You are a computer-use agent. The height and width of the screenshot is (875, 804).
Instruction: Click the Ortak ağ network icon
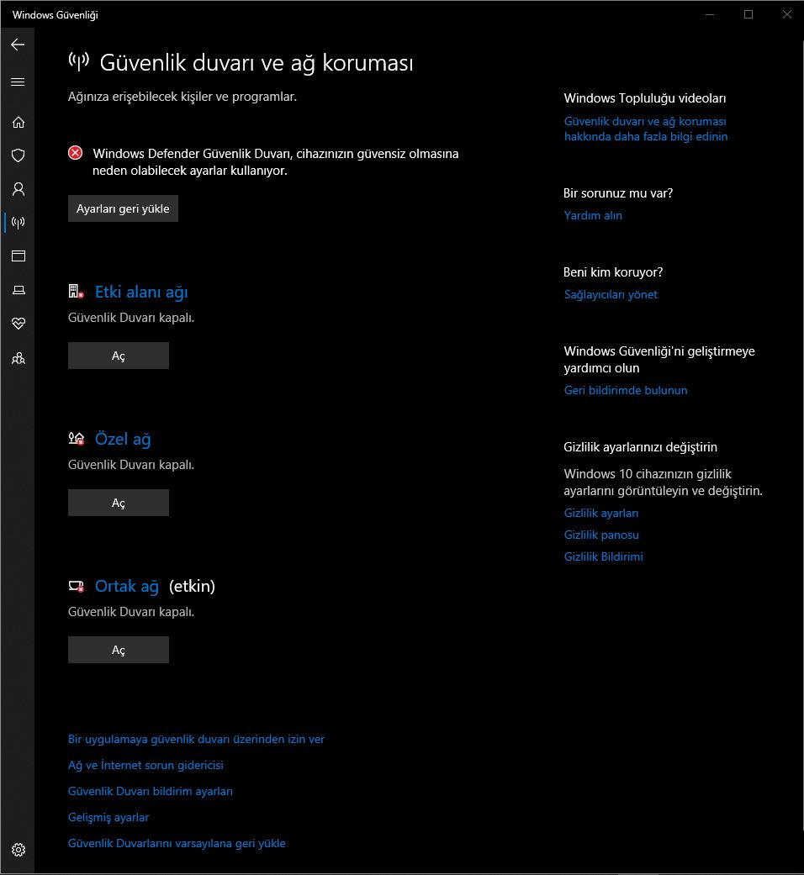(76, 586)
